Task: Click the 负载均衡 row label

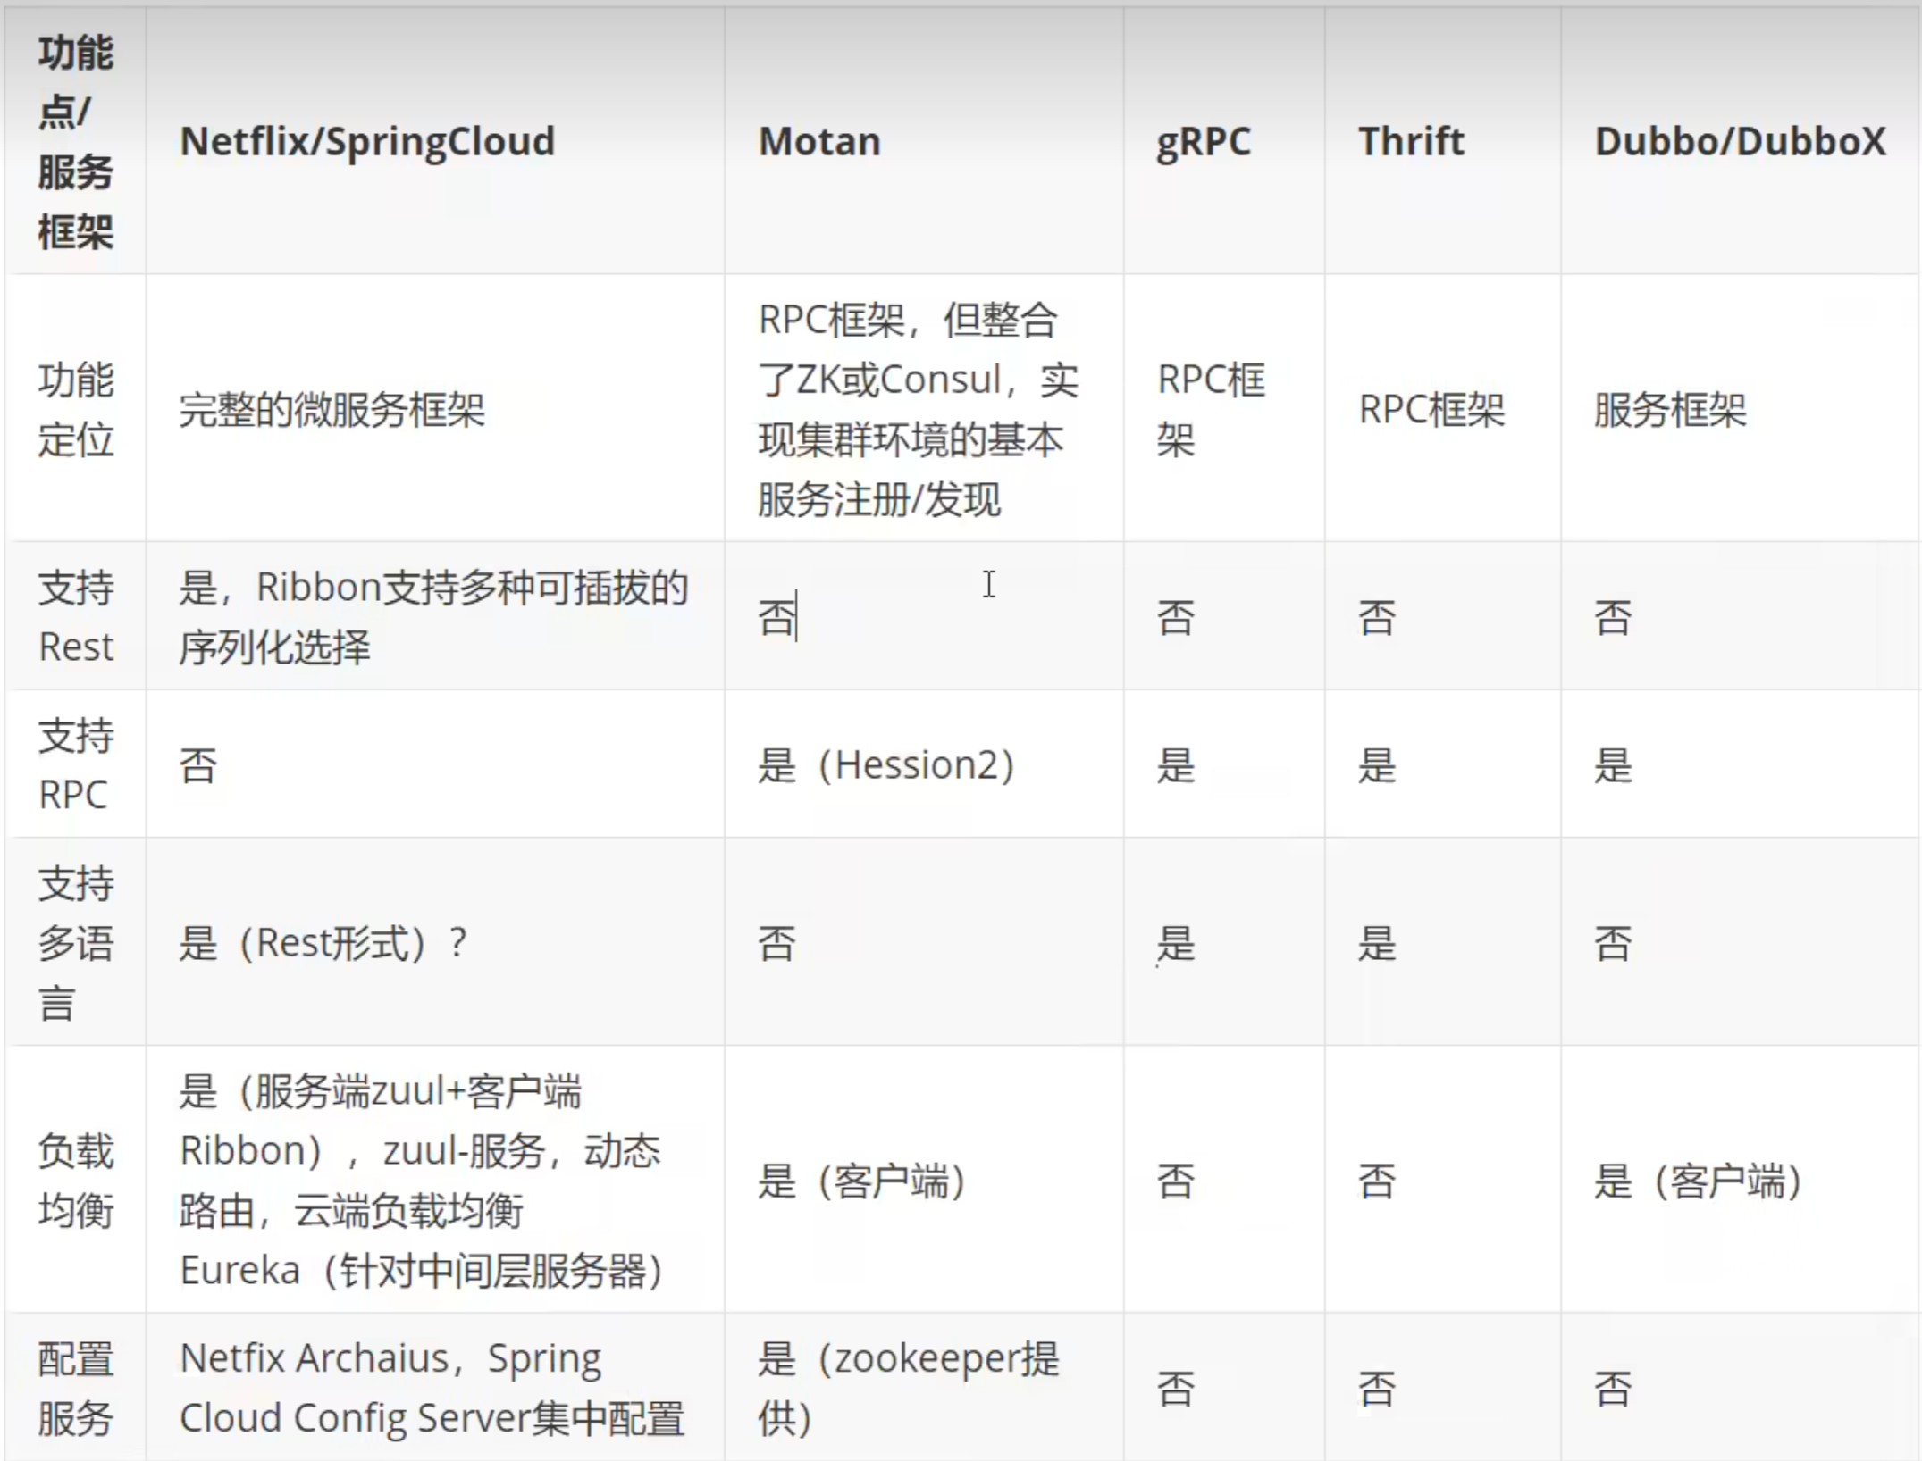Action: coord(76,1180)
